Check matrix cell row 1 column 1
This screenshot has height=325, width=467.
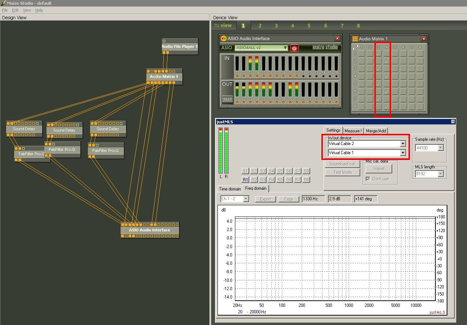click(362, 53)
